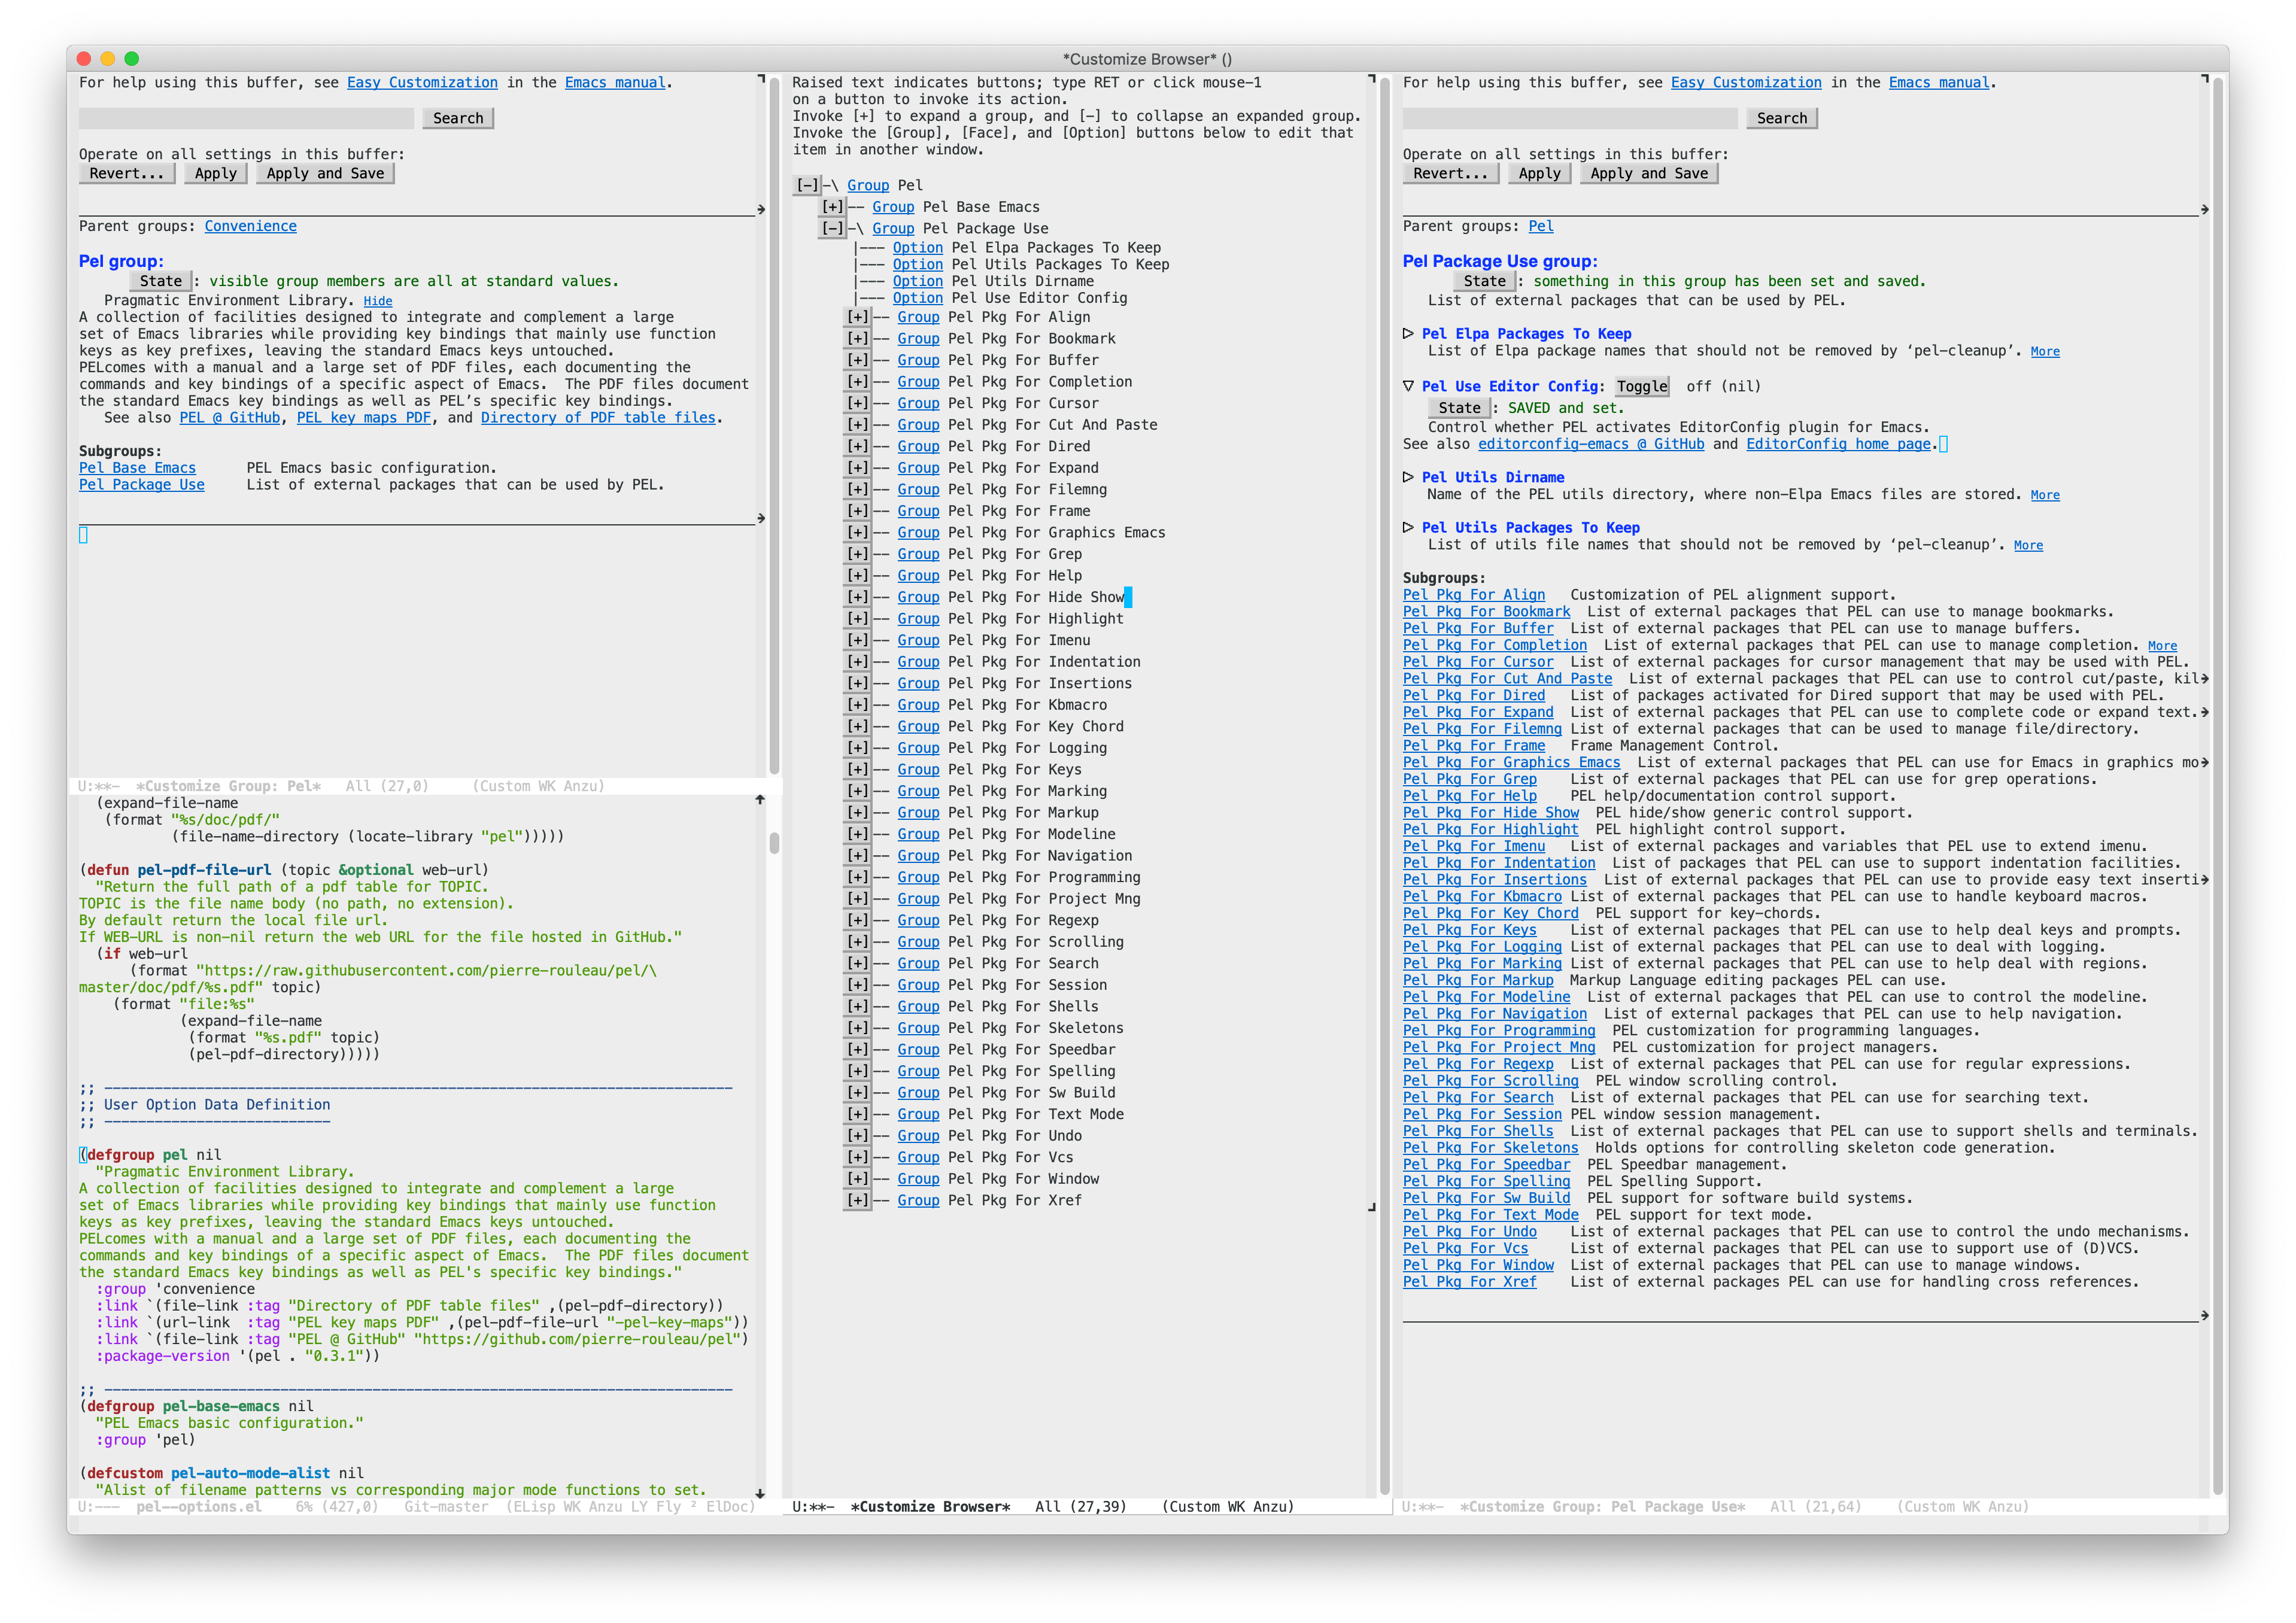Screen dimensions: 2296x1623
Task: Show More for Pel Elpa Packages To Keep
Action: coord(2045,351)
